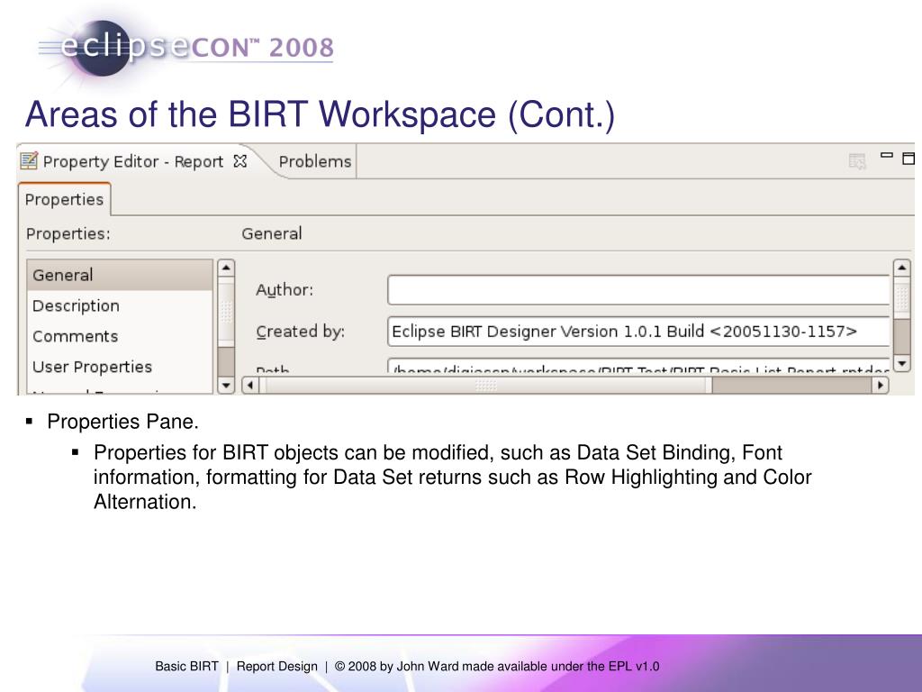The image size is (922, 692).
Task: Select the Property Editor - Report tab
Action: coord(133,161)
